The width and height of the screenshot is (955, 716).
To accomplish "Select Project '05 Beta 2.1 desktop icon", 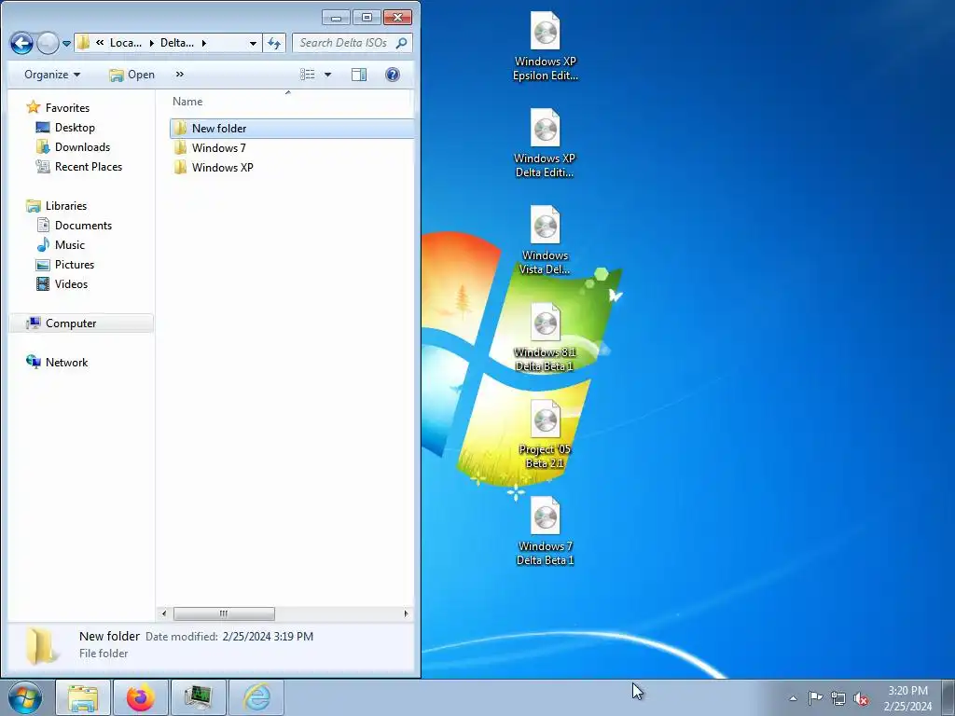I will click(x=545, y=434).
